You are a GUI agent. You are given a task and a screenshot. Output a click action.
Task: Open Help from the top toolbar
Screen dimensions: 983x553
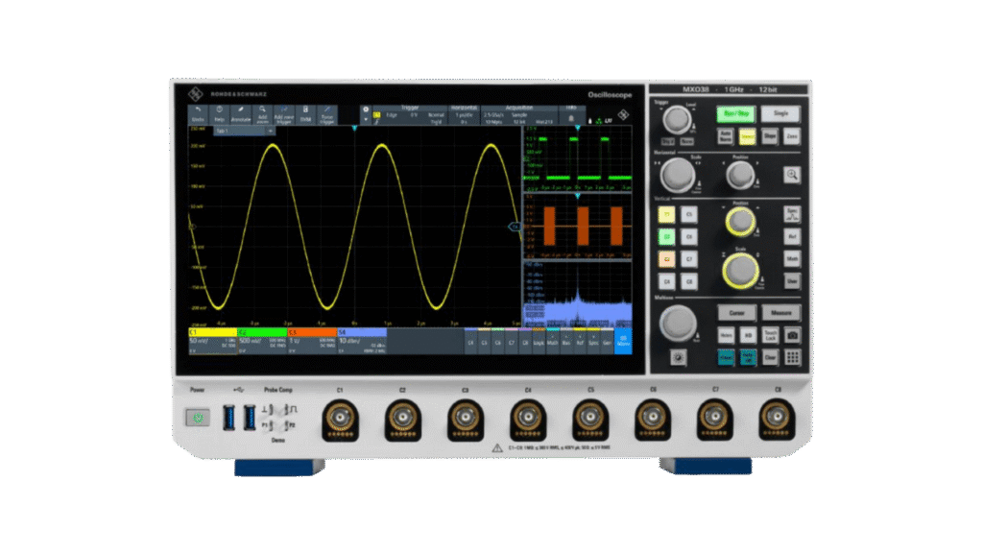click(x=219, y=114)
